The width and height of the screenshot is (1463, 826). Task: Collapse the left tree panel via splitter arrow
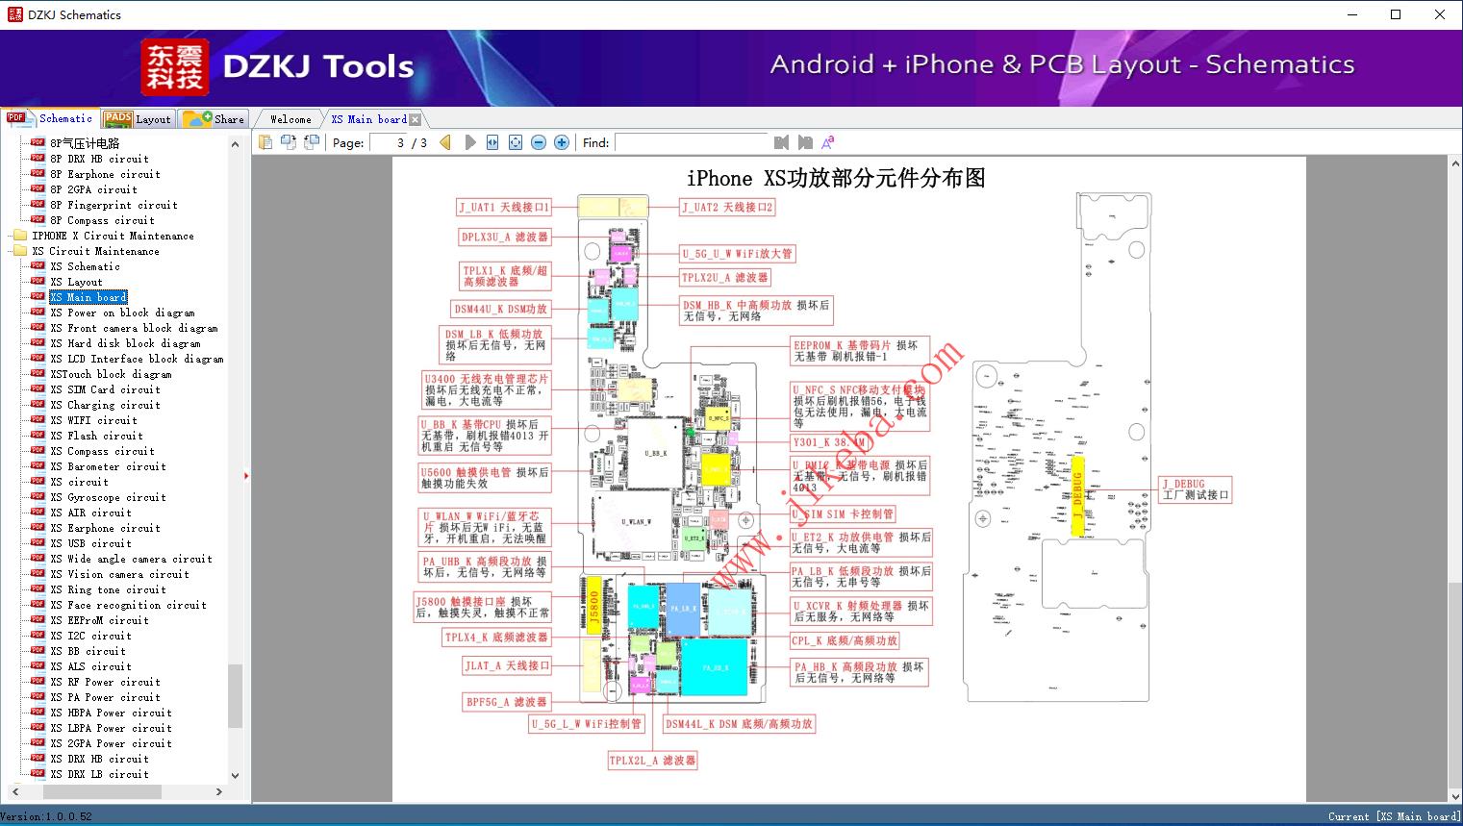[x=246, y=475]
